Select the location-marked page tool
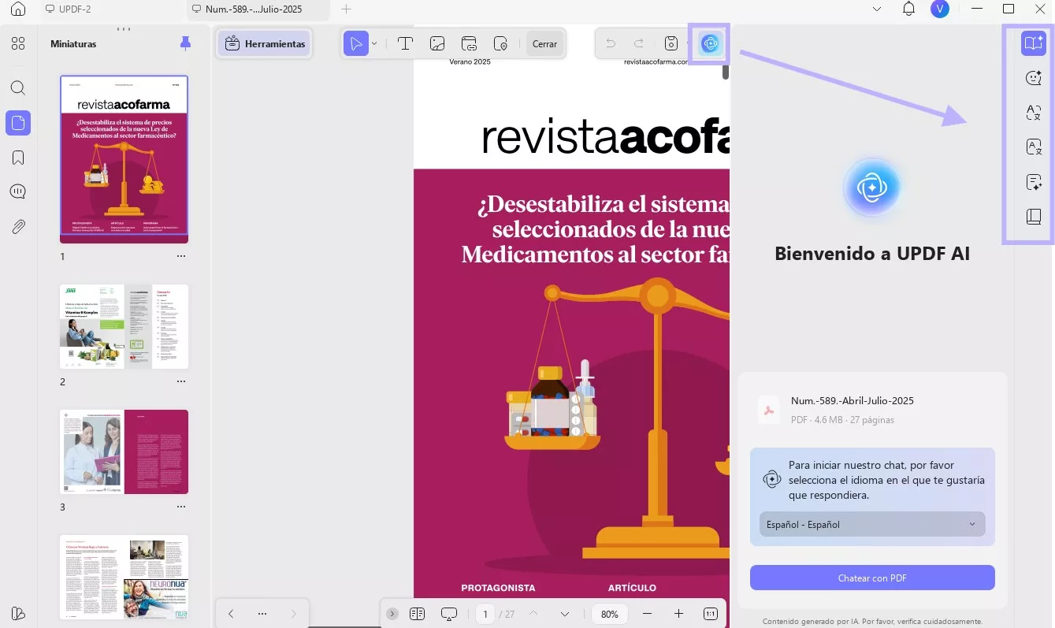The height and width of the screenshot is (628, 1055). coord(500,44)
